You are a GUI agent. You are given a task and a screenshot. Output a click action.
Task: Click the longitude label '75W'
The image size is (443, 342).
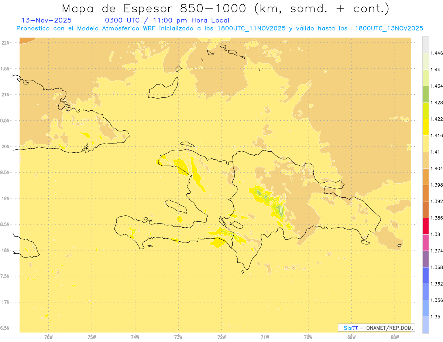coord(92,337)
